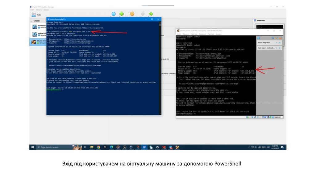This screenshot has height=177, width=316.
Task: Click the blue New machine icon in VirtualBox Manager
Action: (114, 14)
